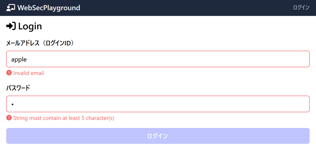Click the パスワード field label
The height and width of the screenshot is (145, 316).
click(x=18, y=88)
